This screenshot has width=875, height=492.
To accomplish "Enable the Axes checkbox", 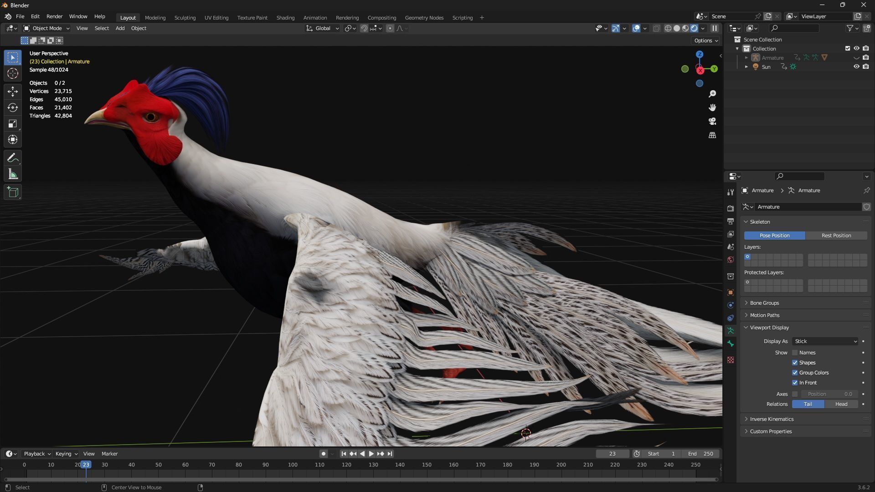I will 795,394.
